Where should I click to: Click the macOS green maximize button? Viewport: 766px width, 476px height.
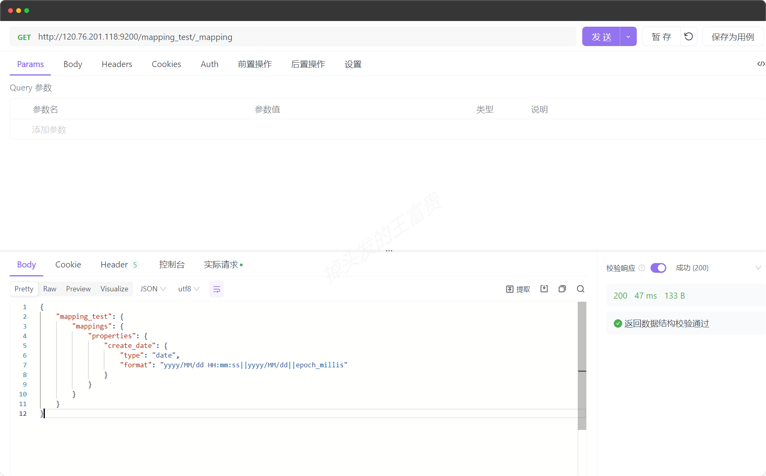27,11
